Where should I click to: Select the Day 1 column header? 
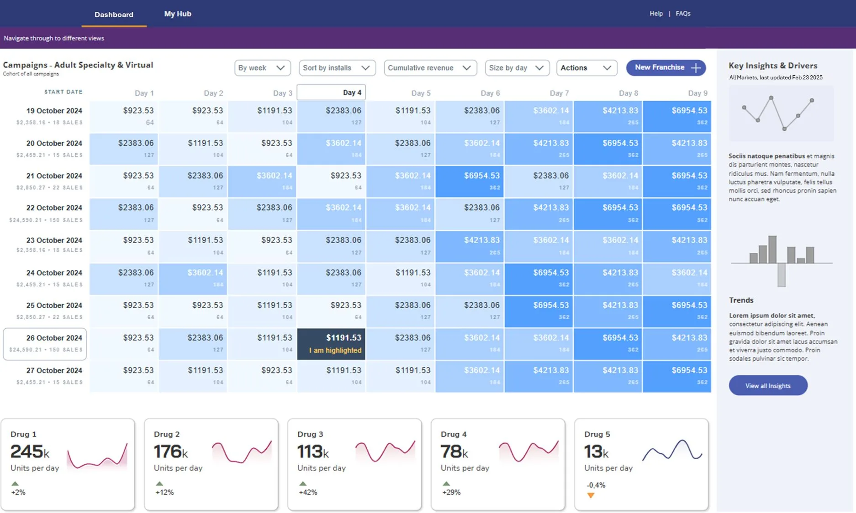click(144, 93)
